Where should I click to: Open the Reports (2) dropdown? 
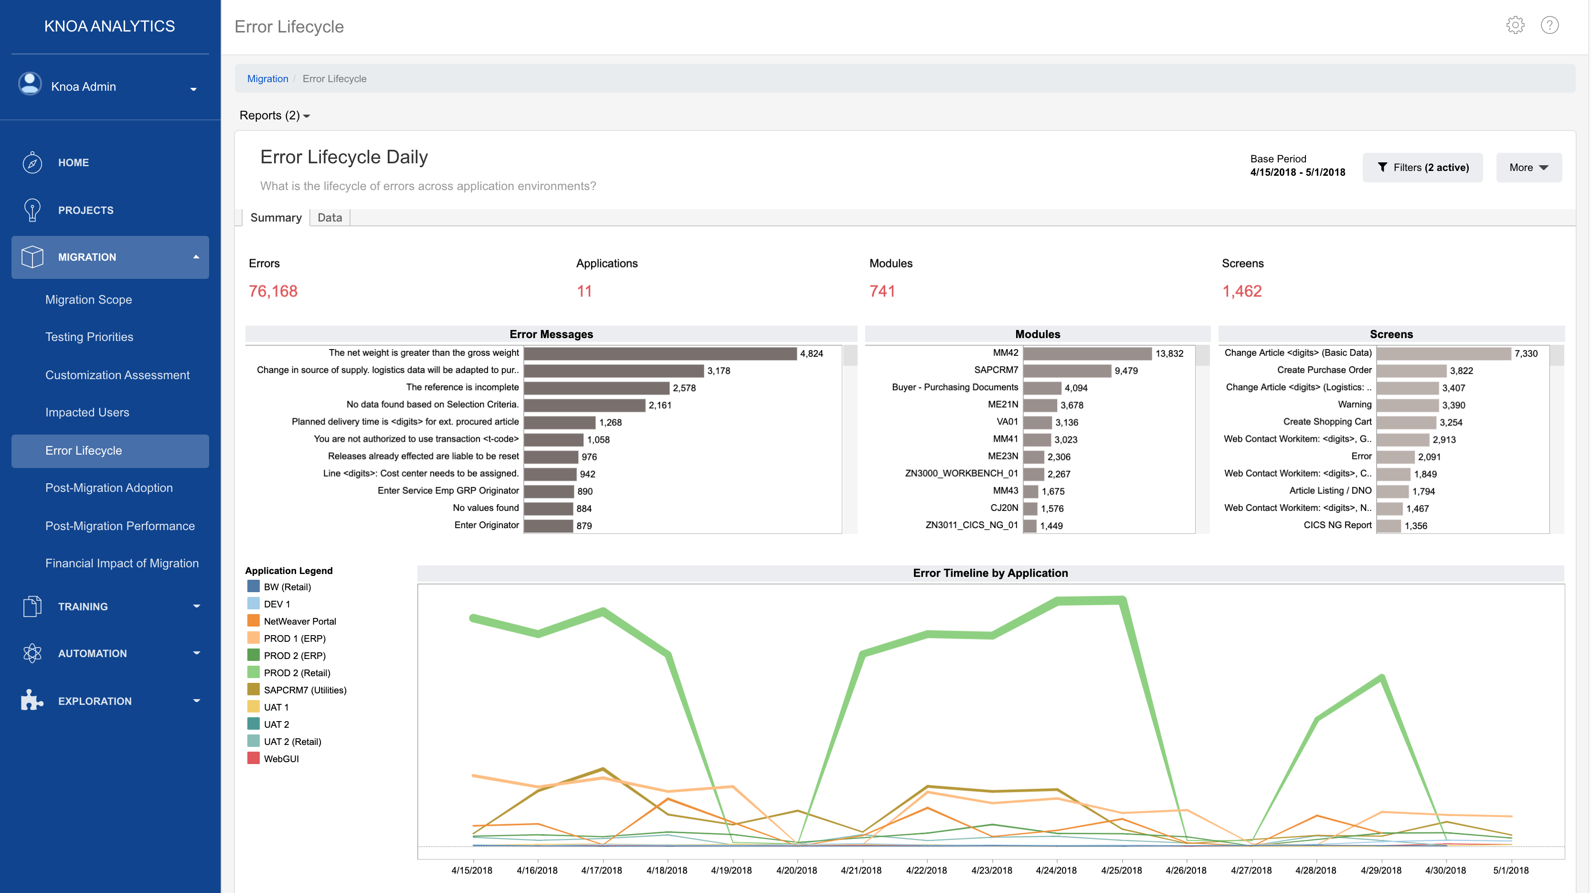click(x=274, y=116)
